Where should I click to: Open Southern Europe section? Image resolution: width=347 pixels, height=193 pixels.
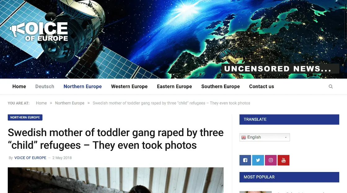pos(220,86)
